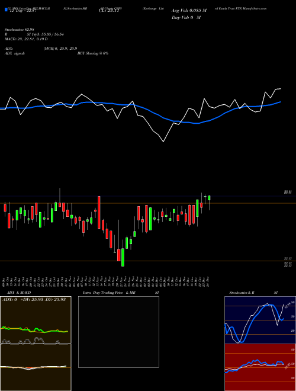Click the 'BUY Slowing @ 0%' signal text
Screen dimensions: 296x391
click(93, 53)
